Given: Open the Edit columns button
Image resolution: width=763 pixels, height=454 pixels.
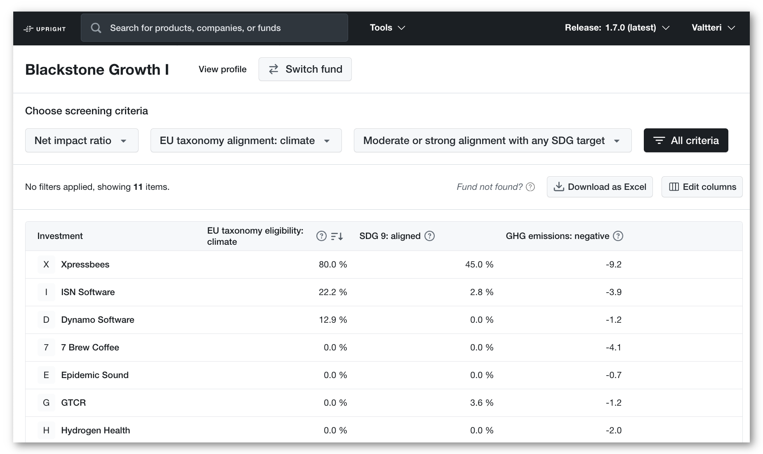Looking at the screenshot, I should [702, 187].
